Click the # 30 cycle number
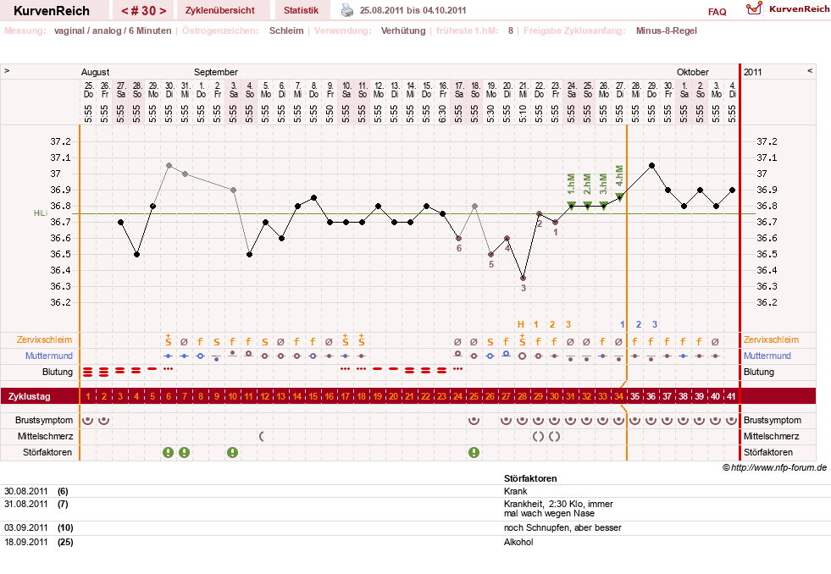The width and height of the screenshot is (831, 574). point(144,11)
